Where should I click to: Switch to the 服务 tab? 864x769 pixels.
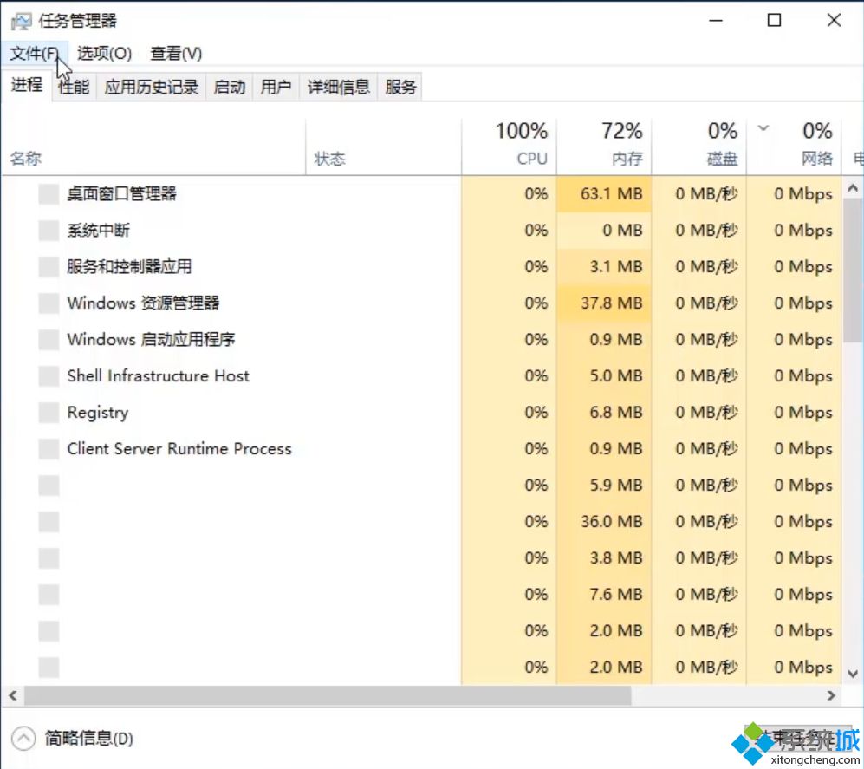(x=400, y=87)
